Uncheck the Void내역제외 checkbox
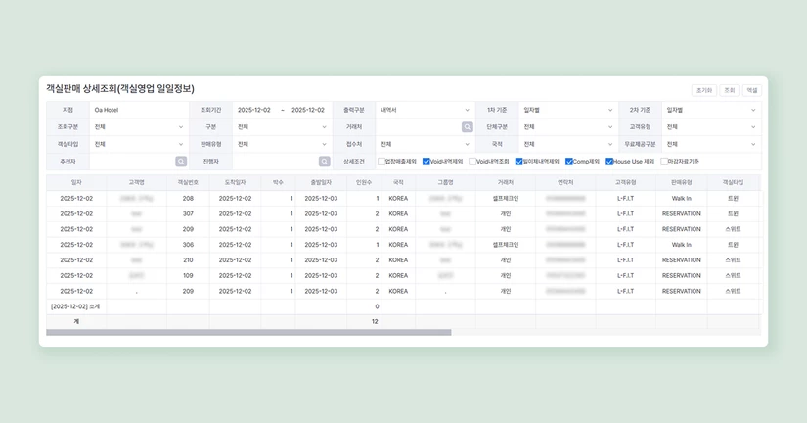The height and width of the screenshot is (423, 807). point(426,162)
